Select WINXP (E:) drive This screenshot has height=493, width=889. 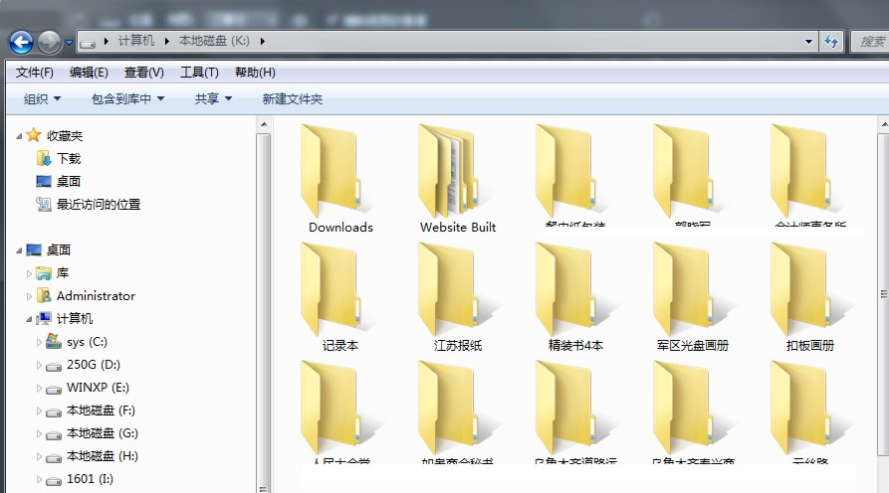pos(98,388)
